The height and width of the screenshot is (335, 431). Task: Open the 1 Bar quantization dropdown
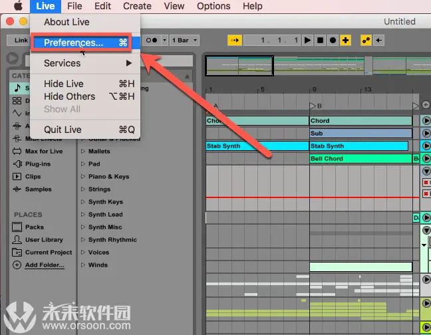184,41
